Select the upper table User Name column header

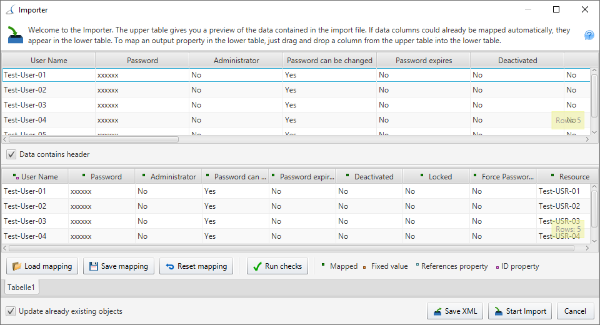(x=49, y=61)
